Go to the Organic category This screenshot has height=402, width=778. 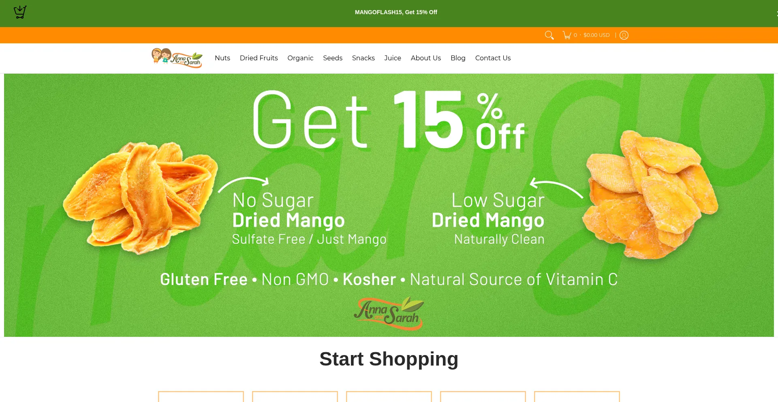pos(300,58)
